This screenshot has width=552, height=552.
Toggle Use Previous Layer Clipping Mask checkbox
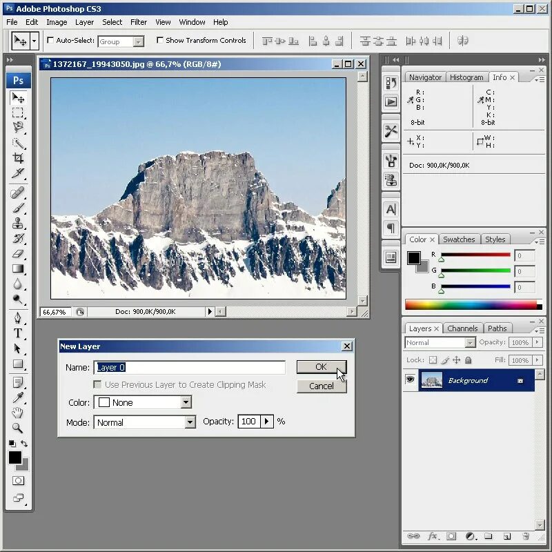[97, 384]
